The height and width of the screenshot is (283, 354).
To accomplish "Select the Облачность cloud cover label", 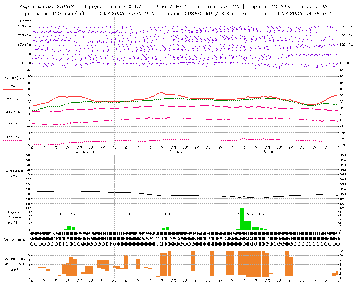I will (x=14, y=240).
